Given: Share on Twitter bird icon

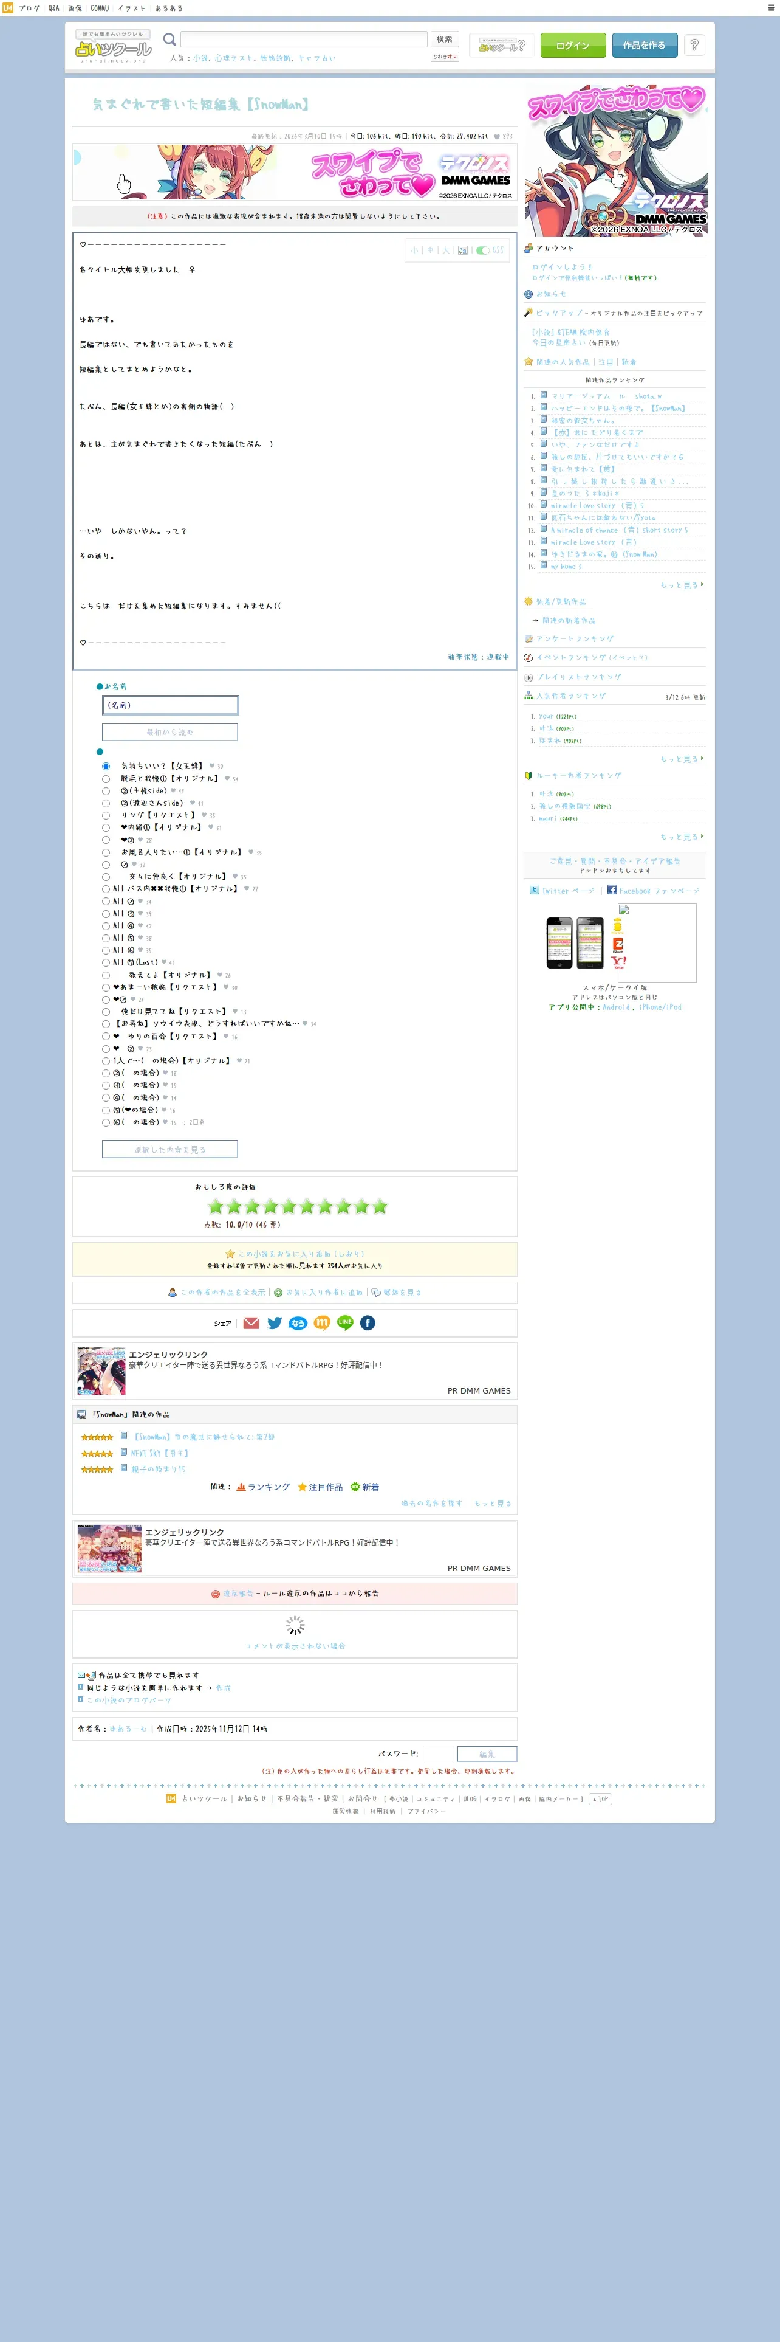Looking at the screenshot, I should pos(274,1323).
